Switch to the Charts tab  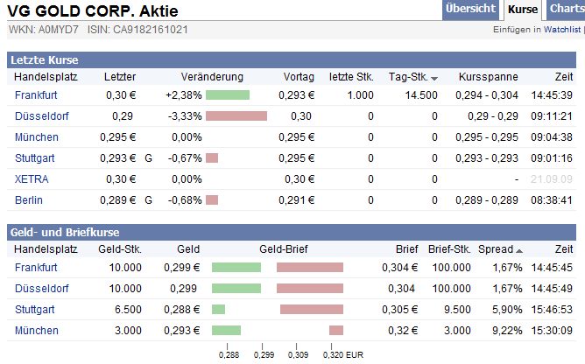567,9
